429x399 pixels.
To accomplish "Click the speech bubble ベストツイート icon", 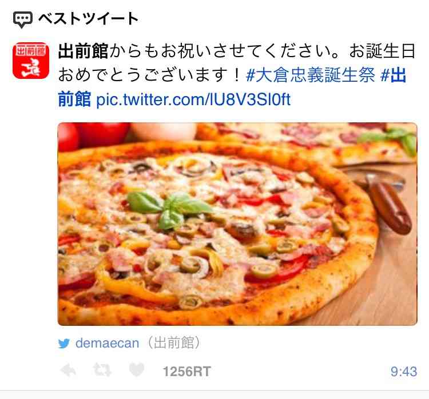I will click(x=23, y=19).
